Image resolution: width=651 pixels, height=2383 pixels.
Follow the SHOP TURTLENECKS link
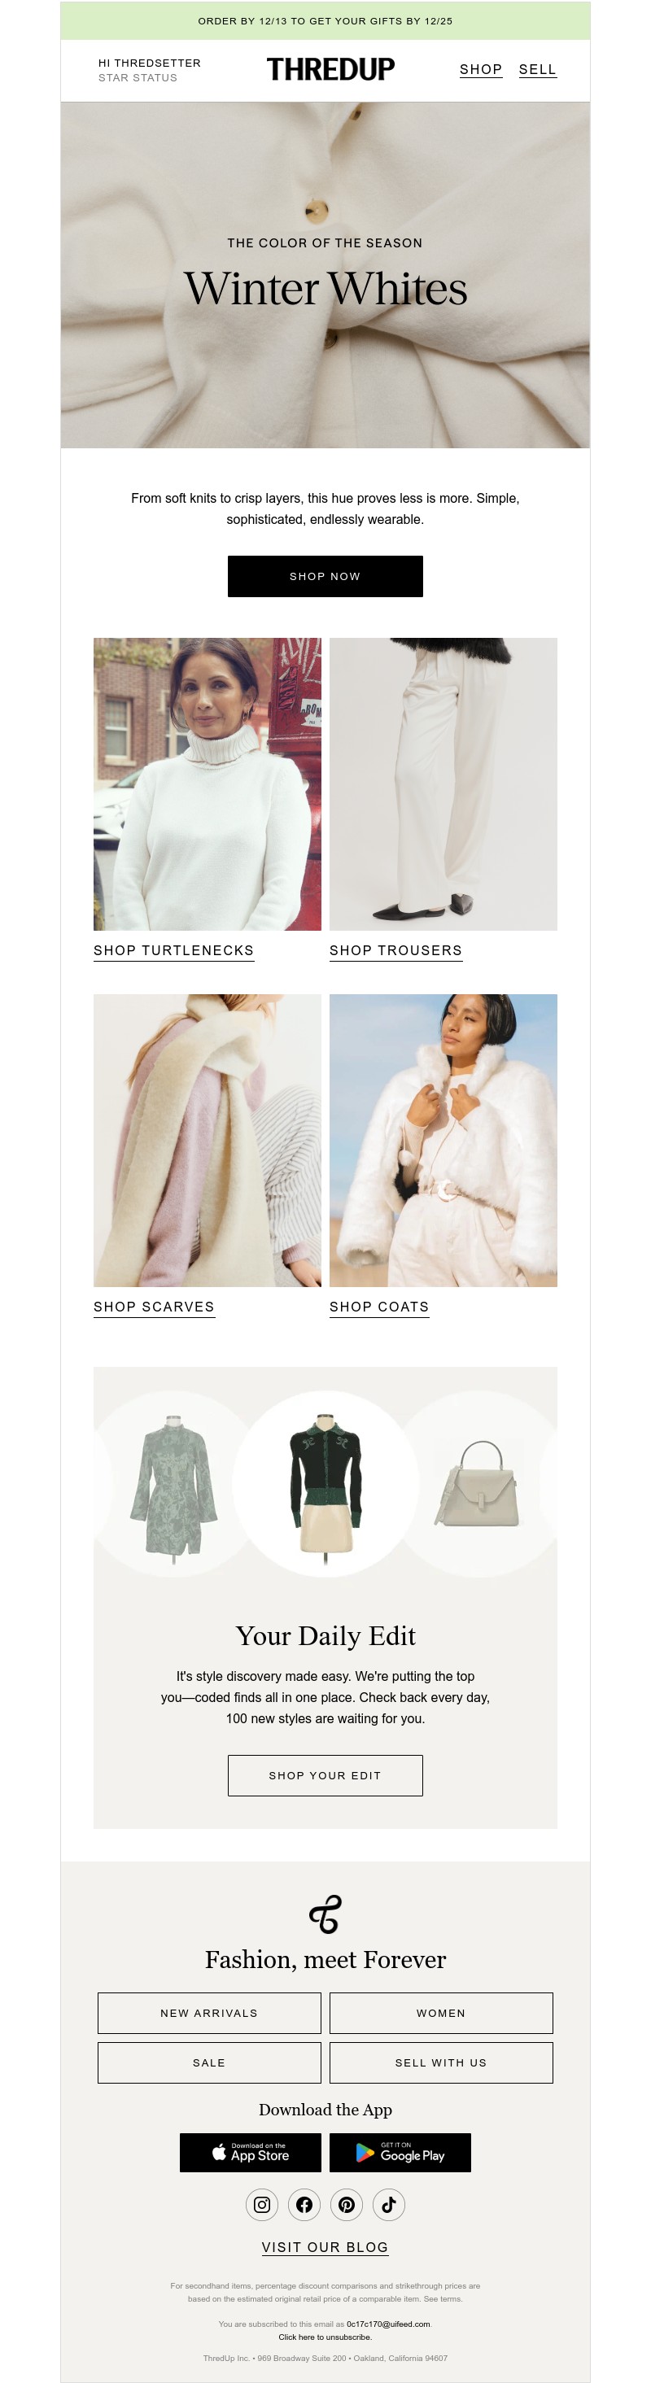(174, 951)
